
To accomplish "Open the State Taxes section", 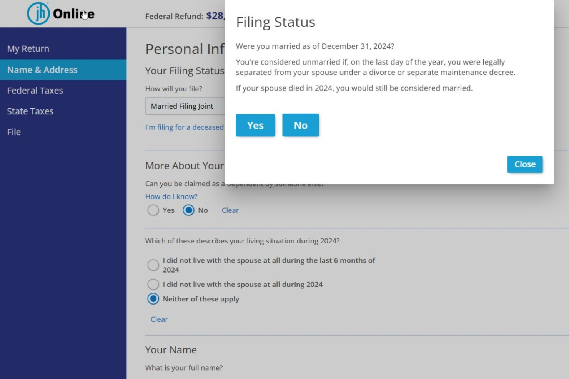I will pyautogui.click(x=30, y=111).
